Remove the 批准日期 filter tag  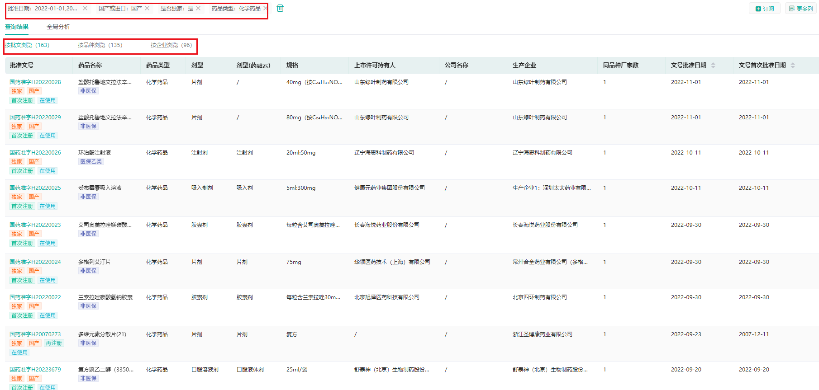[85, 8]
